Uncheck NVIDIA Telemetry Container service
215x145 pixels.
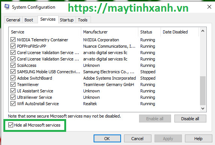[13, 40]
